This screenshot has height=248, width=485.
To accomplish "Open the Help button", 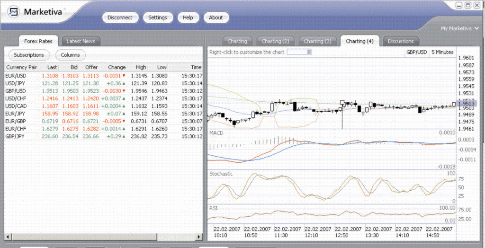I will point(188,18).
